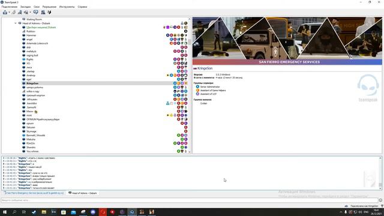Click the rightmost badge on KringeSon's row
The image size is (384, 216).
tap(186, 83)
